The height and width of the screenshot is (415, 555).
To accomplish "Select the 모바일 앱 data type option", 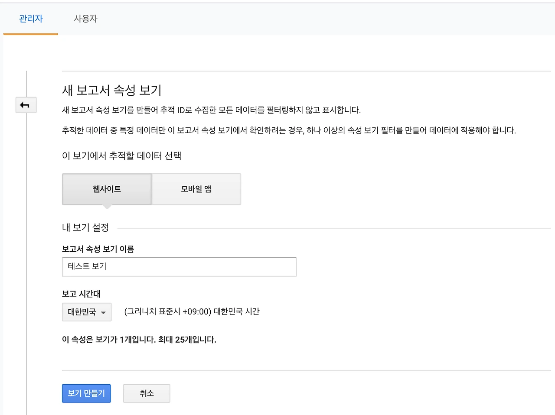I will [x=196, y=189].
